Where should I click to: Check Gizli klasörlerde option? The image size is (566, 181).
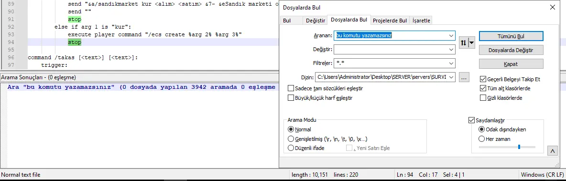pyautogui.click(x=483, y=98)
